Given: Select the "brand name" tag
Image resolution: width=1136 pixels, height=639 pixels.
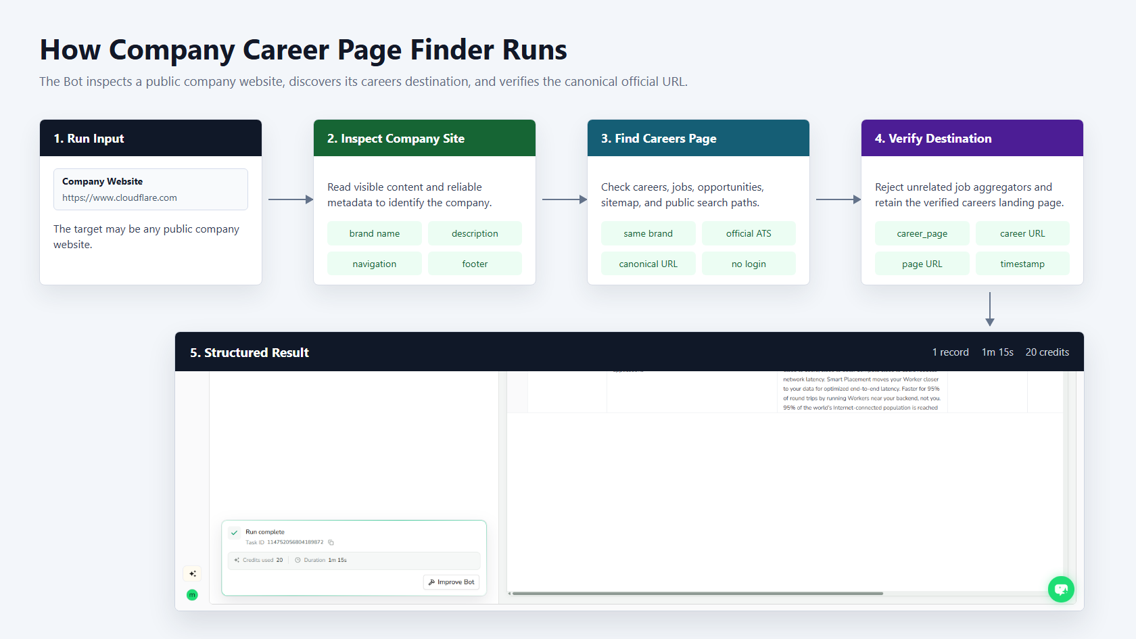Looking at the screenshot, I should [x=375, y=233].
